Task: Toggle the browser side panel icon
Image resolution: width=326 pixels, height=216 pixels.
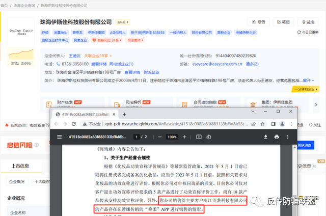Action: coord(274,124)
